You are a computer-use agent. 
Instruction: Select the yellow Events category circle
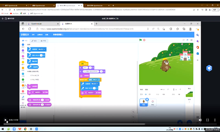pos(23,62)
